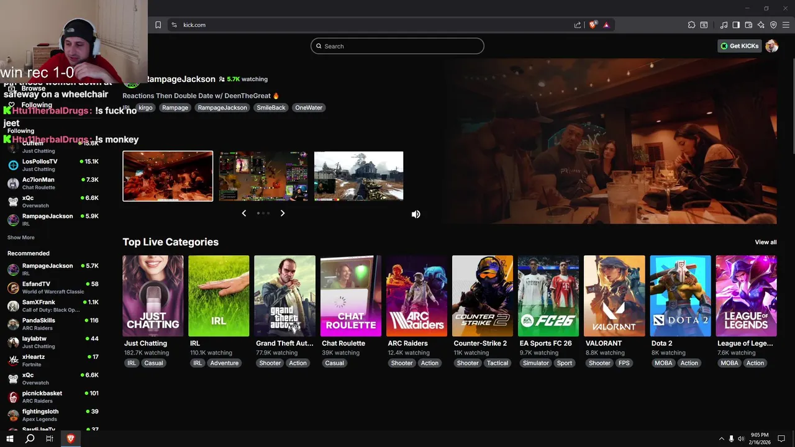The width and height of the screenshot is (795, 447).
Task: Open the media playlist music note icon
Action: [724, 25]
